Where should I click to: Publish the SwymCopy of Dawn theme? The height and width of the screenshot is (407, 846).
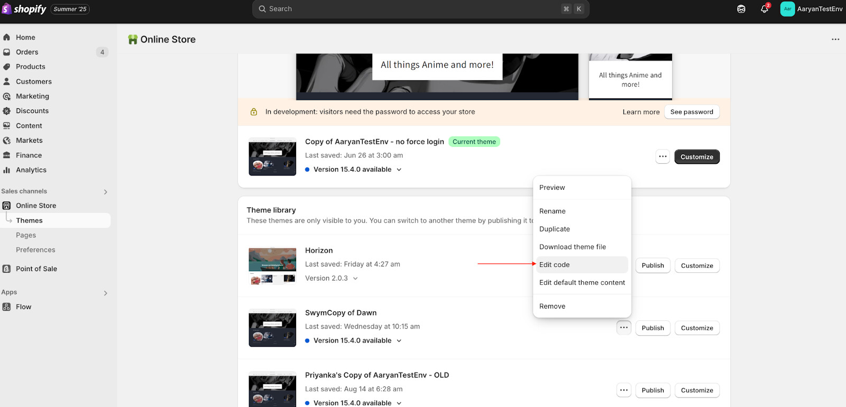653,328
